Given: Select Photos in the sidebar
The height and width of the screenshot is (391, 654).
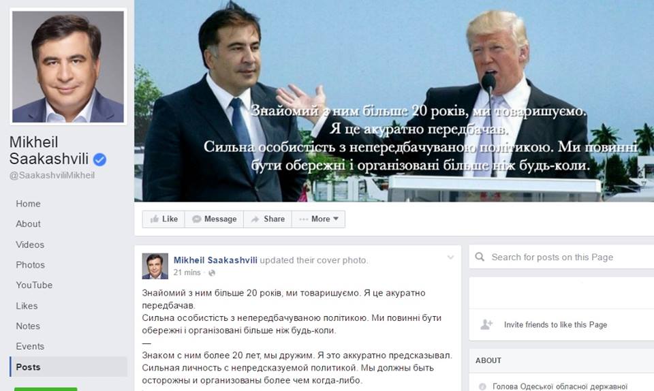Looking at the screenshot, I should pyautogui.click(x=30, y=265).
